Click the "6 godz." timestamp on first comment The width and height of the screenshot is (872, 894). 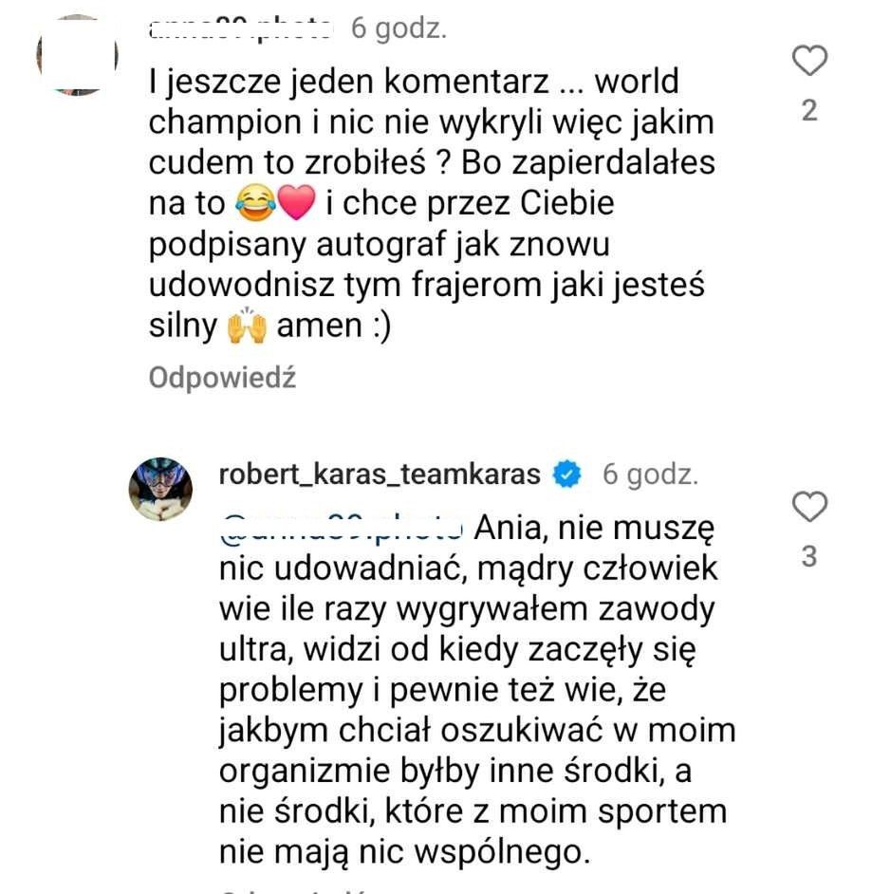pyautogui.click(x=399, y=29)
